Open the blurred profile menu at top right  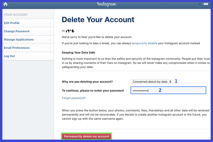[204, 4]
